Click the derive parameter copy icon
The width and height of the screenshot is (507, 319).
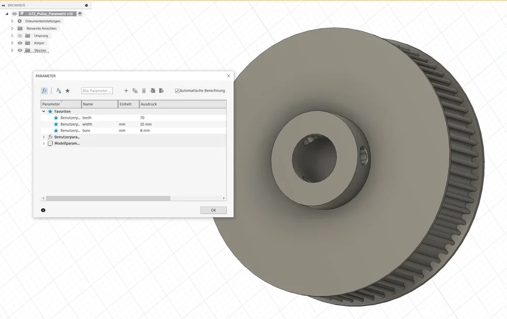[x=135, y=91]
